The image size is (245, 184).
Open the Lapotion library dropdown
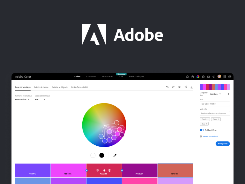point(215,94)
